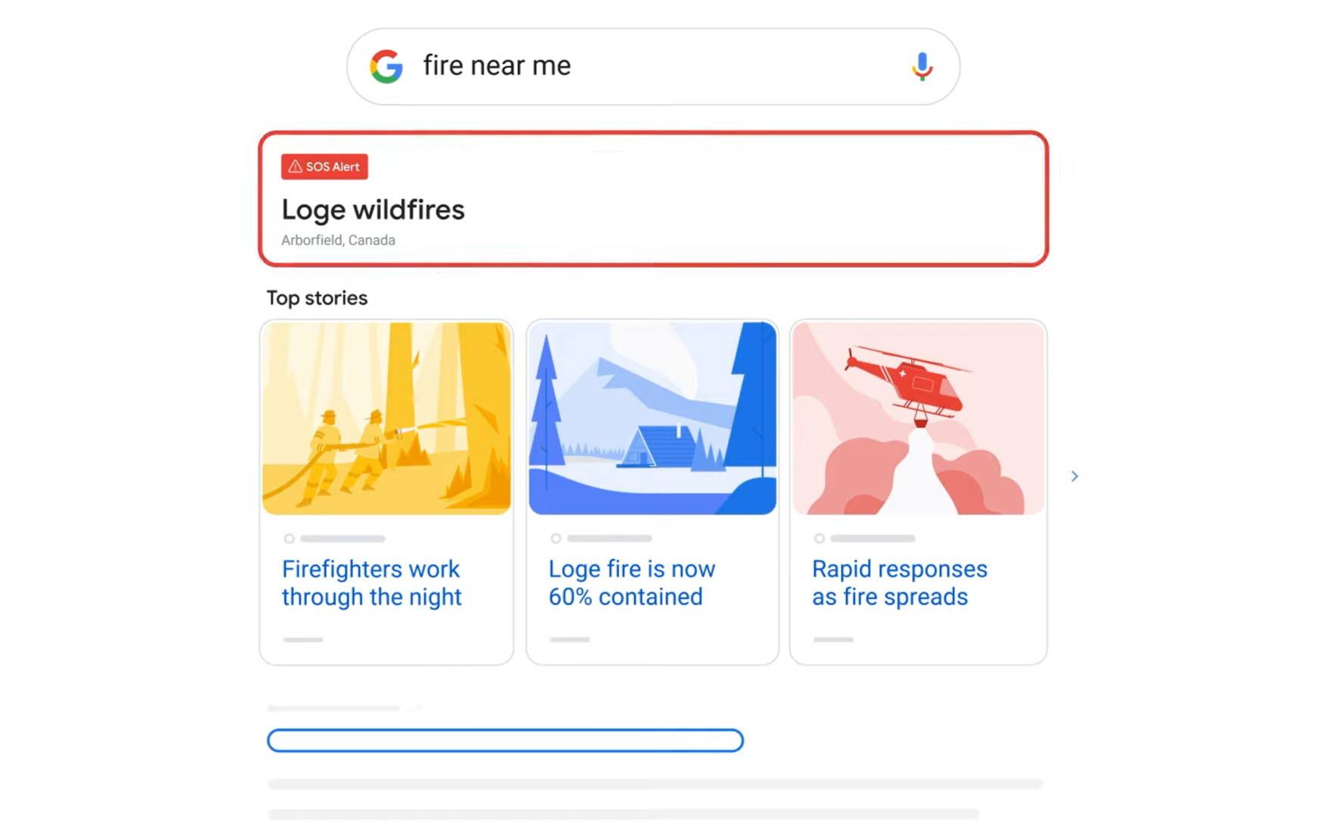Select the helicopter fire-response illustration
The image size is (1321, 831).
pos(918,417)
